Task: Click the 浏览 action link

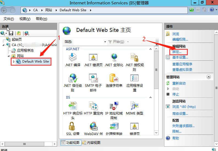Action: (176, 34)
